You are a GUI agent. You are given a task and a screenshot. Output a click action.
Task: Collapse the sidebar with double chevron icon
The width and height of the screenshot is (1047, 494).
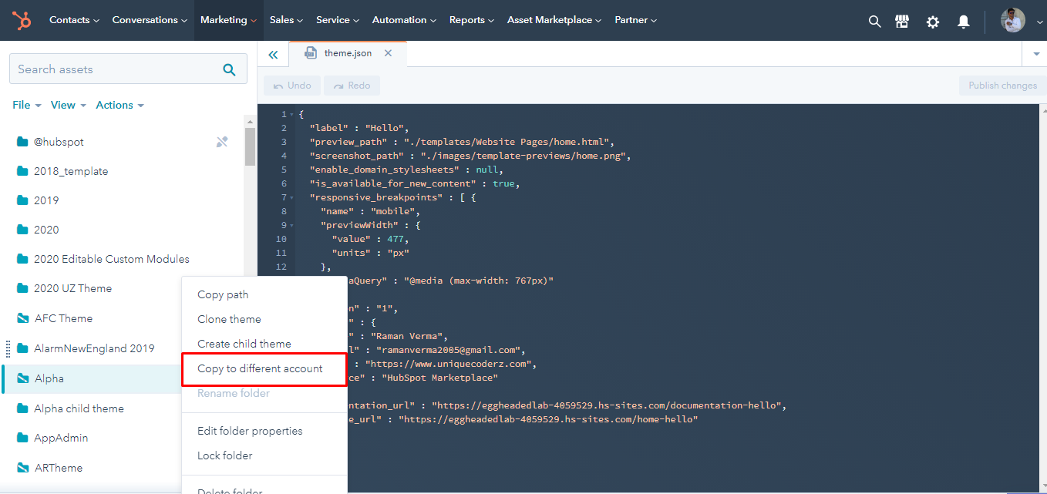[x=273, y=55]
